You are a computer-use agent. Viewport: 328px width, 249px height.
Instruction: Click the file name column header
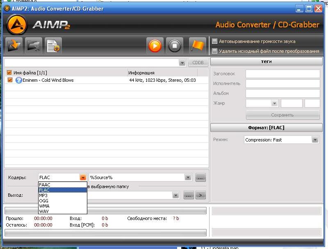click(x=66, y=72)
